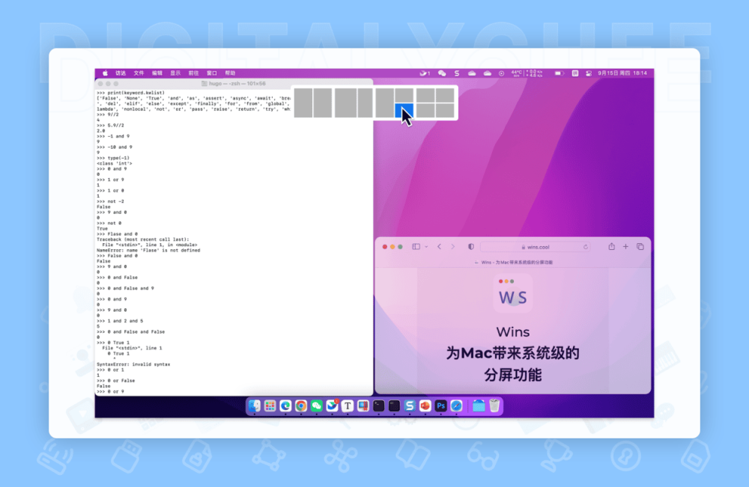Screen dimensions: 749x487
Task: Click the WeChat icon in menu bar
Action: tap(442, 73)
